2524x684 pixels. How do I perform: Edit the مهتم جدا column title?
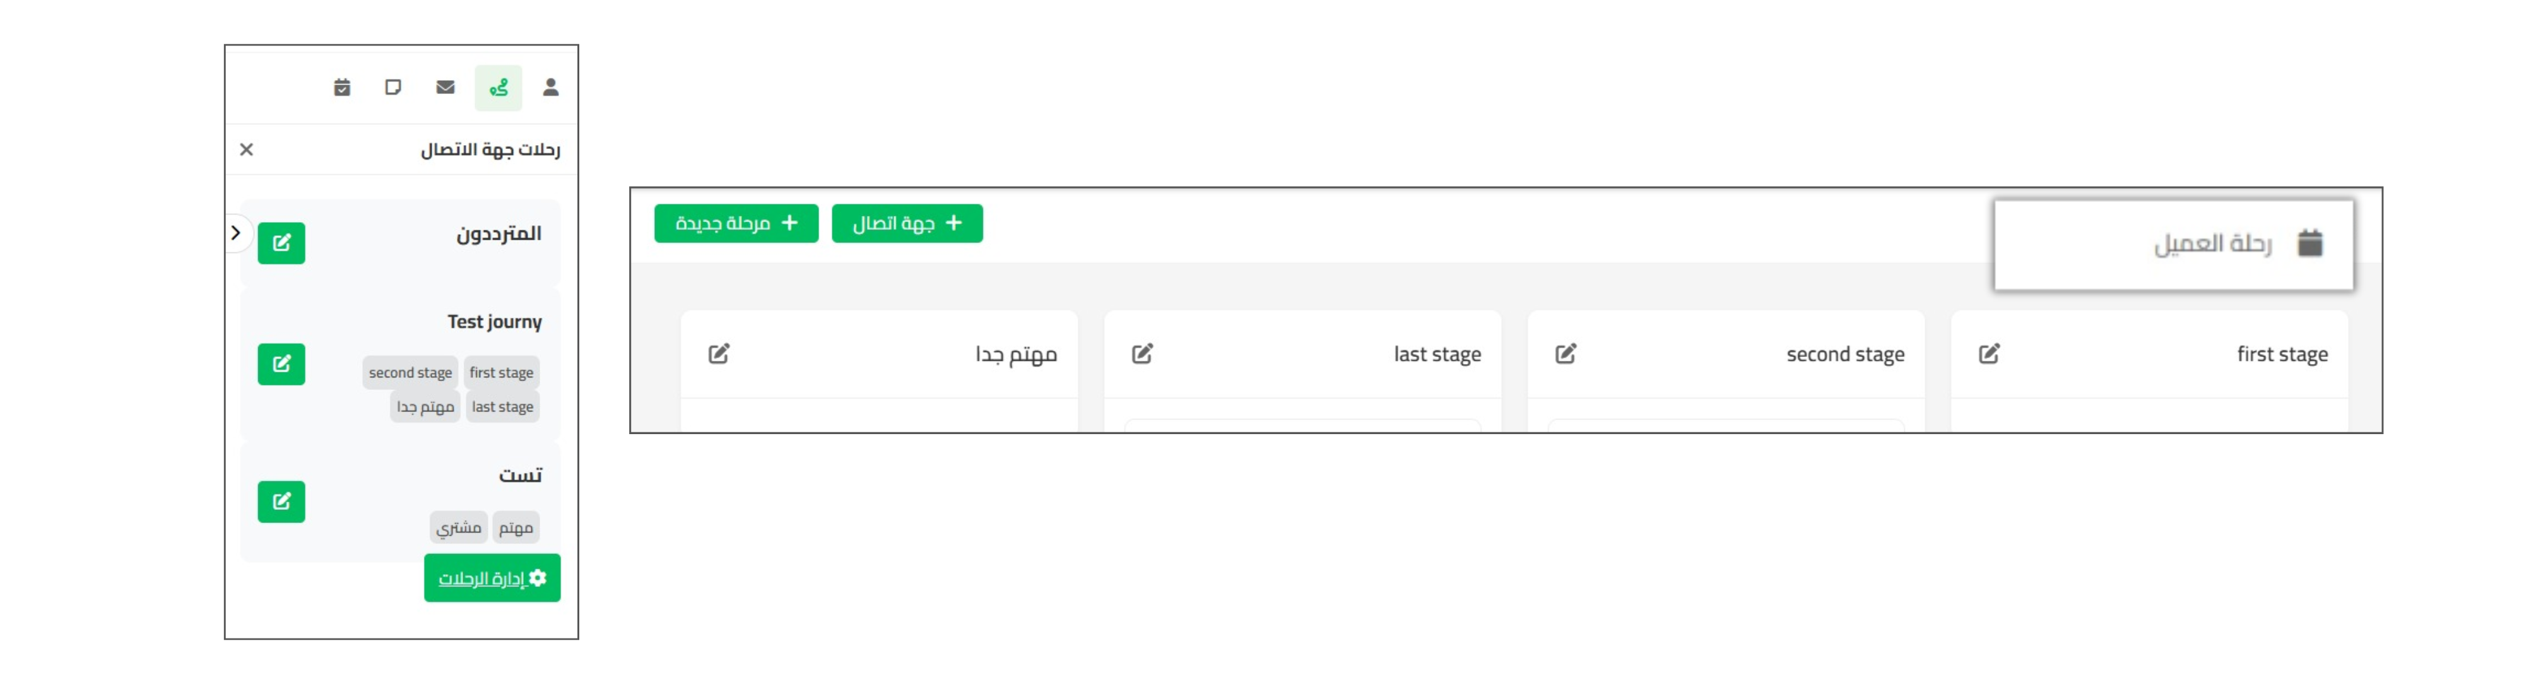click(x=719, y=354)
